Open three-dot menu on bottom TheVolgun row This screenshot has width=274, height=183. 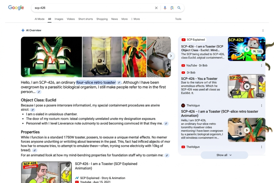pyautogui.click(x=262, y=147)
